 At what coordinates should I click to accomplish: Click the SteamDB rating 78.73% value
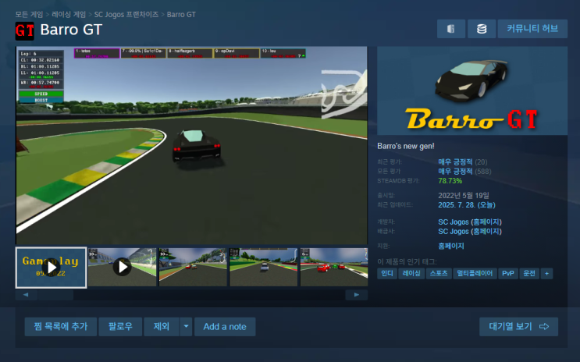coord(450,181)
